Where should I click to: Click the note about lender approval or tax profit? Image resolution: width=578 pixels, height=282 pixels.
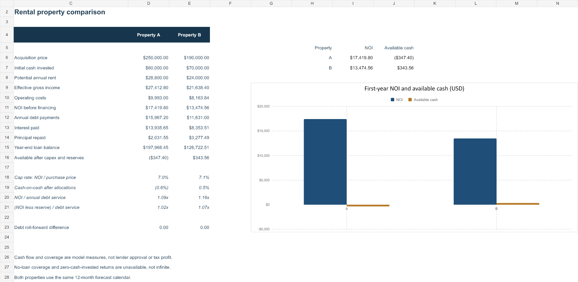[x=93, y=258]
